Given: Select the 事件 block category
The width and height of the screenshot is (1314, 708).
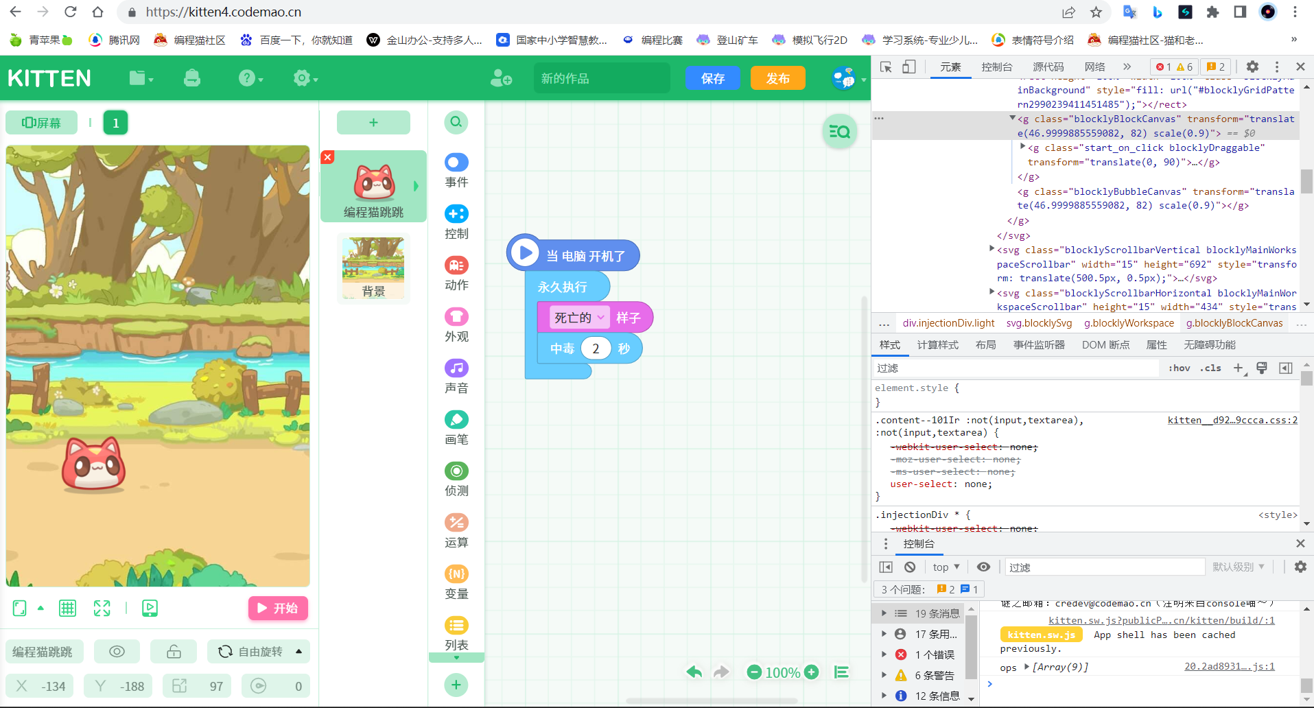Looking at the screenshot, I should pyautogui.click(x=456, y=171).
